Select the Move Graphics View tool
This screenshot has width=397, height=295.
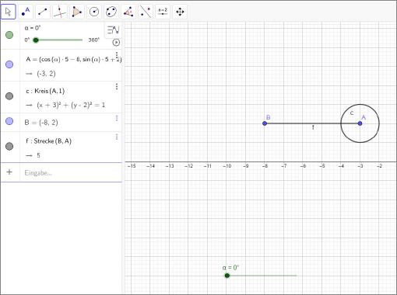tap(180, 12)
